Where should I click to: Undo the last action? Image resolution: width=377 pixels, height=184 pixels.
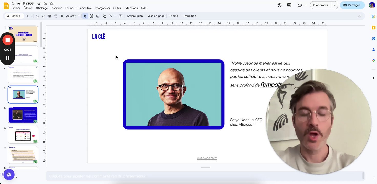point(37,16)
